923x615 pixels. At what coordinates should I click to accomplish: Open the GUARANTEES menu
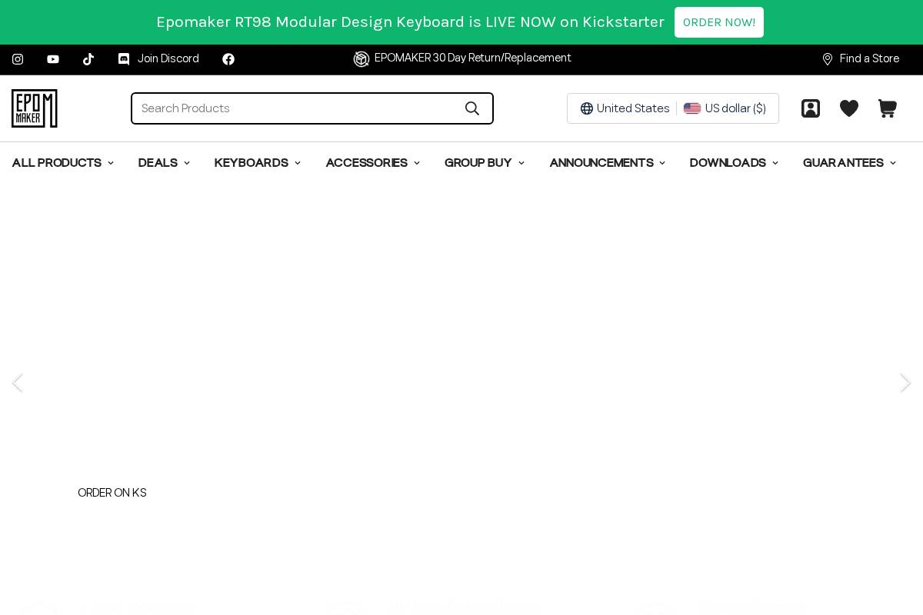843,163
